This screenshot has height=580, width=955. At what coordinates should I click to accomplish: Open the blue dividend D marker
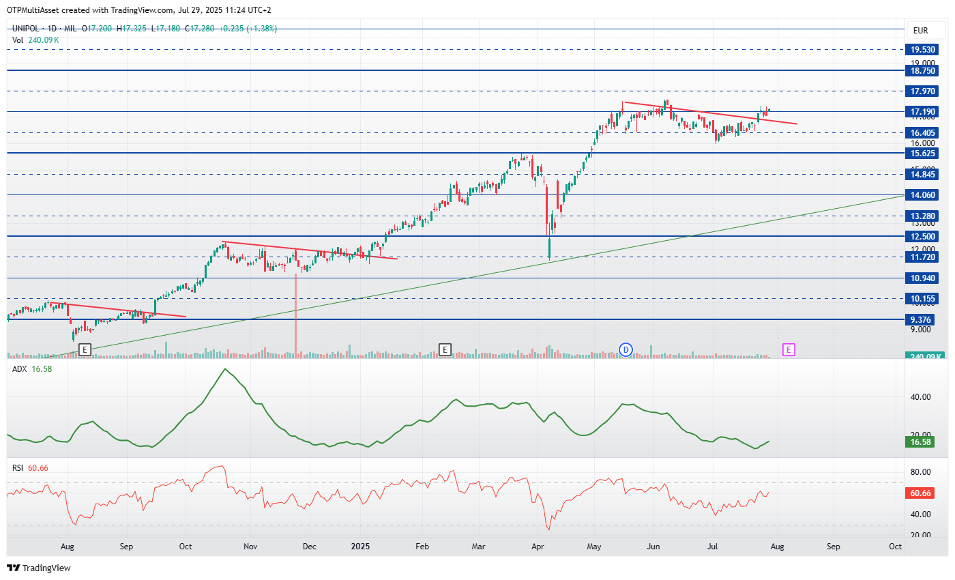click(626, 350)
